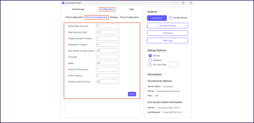Enable the Do Not Disturb checkbox
Image resolution: width=254 pixels, height=123 pixels.
171,18
